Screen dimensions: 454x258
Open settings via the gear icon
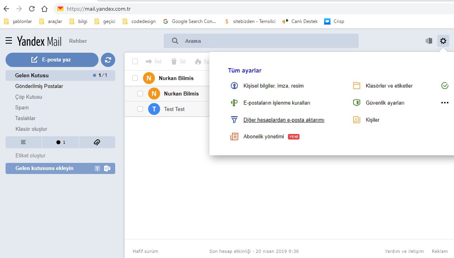[443, 41]
